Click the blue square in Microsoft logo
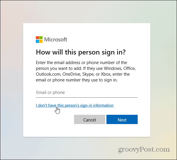Viewport: 177px width, 160px height. click(37, 41)
